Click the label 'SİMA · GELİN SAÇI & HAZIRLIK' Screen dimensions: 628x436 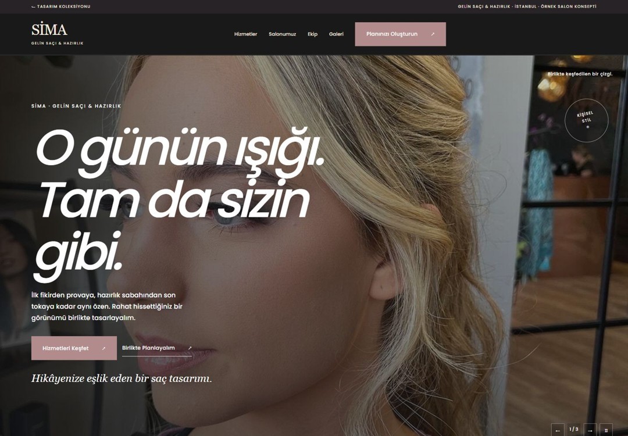76,106
